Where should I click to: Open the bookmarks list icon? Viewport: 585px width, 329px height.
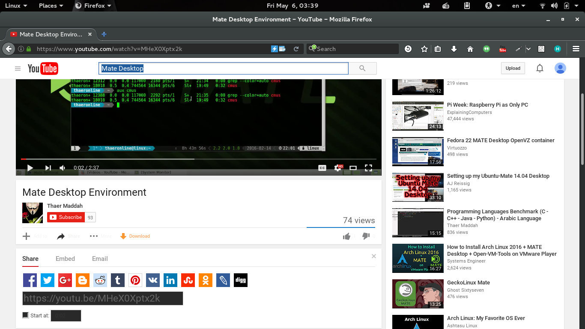pyautogui.click(x=438, y=49)
